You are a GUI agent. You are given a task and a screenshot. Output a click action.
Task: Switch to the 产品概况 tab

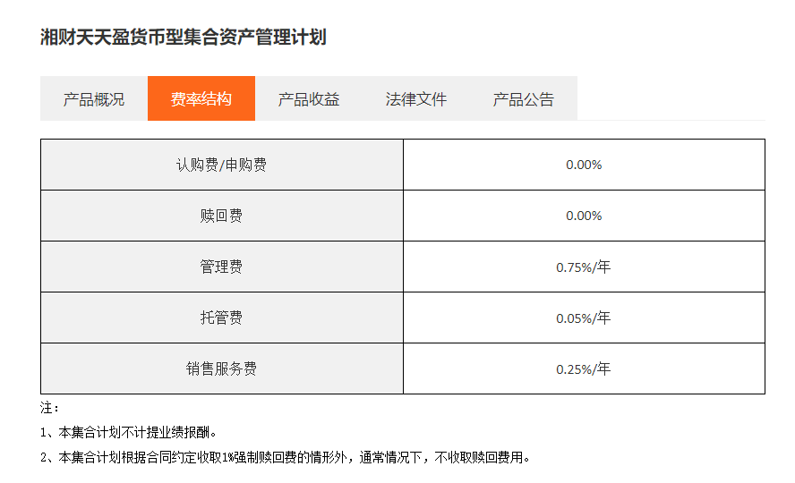click(x=94, y=99)
